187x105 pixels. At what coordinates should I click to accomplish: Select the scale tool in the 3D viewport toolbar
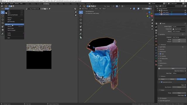click(81, 27)
